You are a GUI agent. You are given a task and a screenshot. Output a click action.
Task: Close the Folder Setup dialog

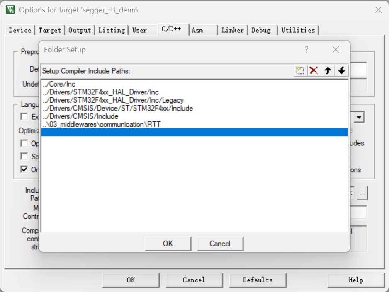pyautogui.click(x=336, y=50)
